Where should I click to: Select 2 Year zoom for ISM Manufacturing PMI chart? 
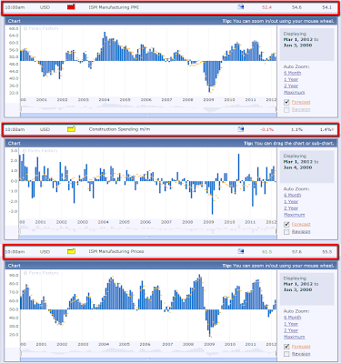(291, 86)
